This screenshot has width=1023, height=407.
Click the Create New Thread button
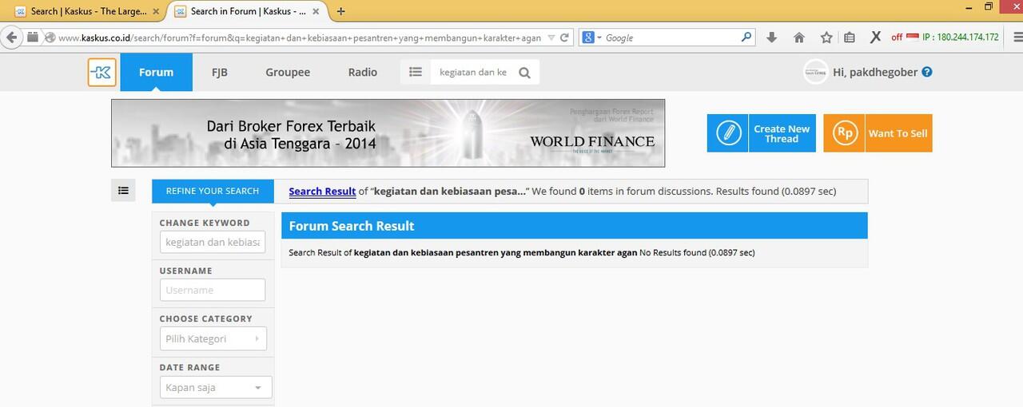[761, 133]
